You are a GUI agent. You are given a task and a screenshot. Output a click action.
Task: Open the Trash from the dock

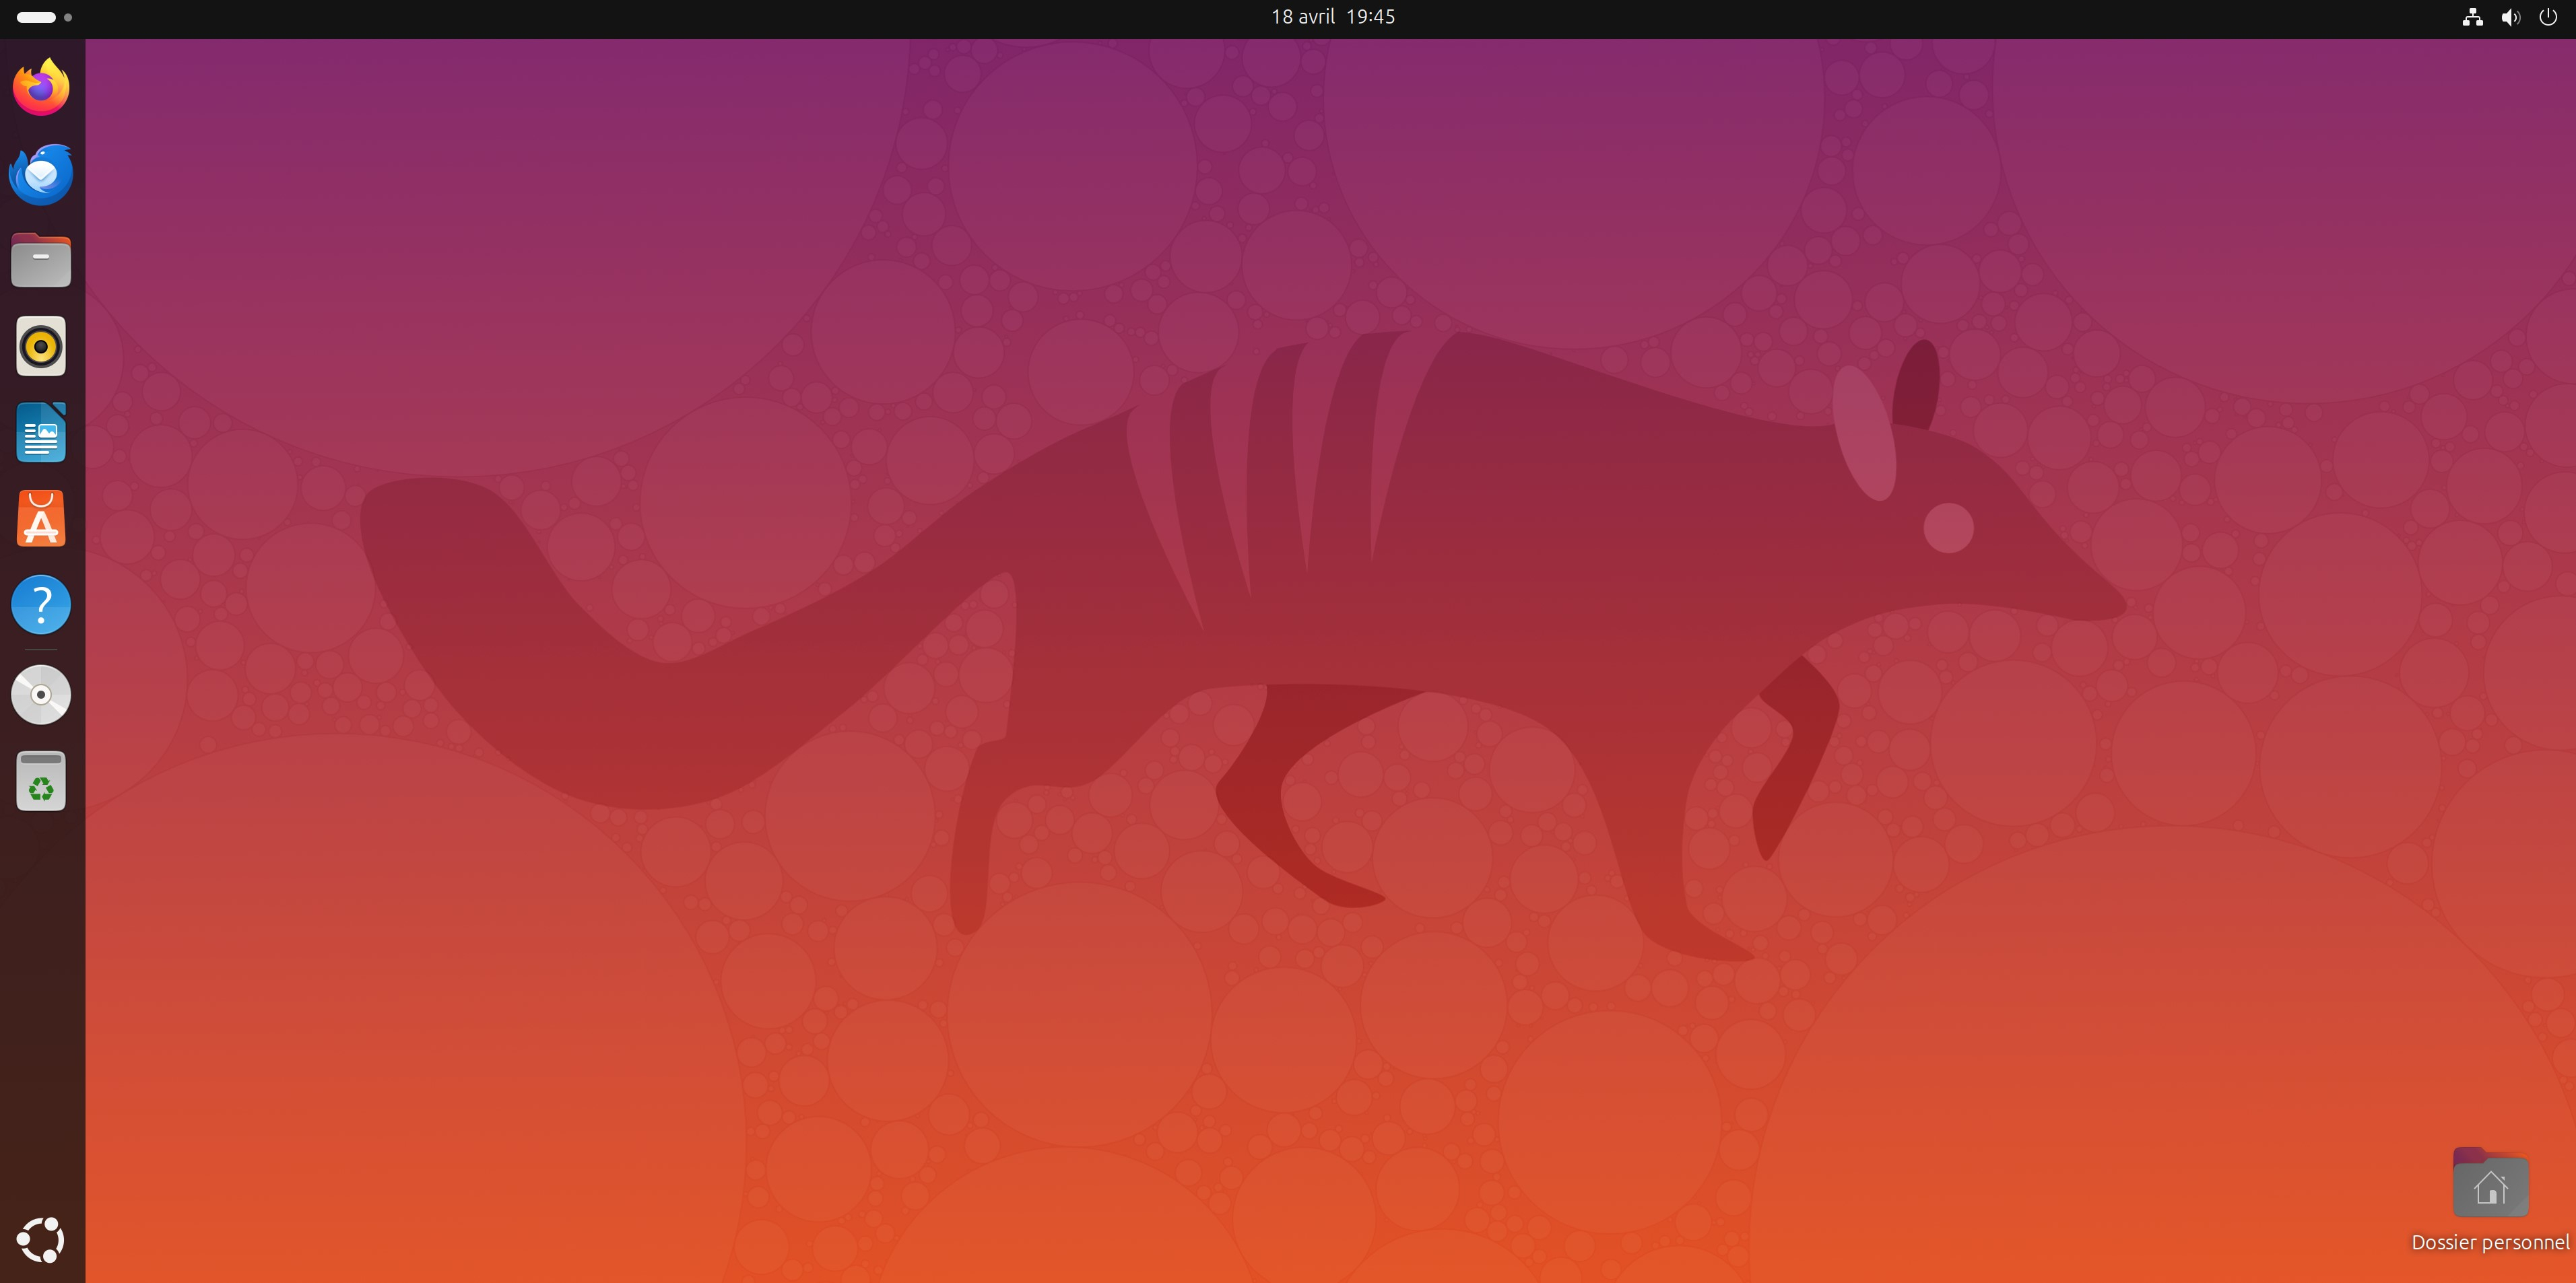(40, 780)
